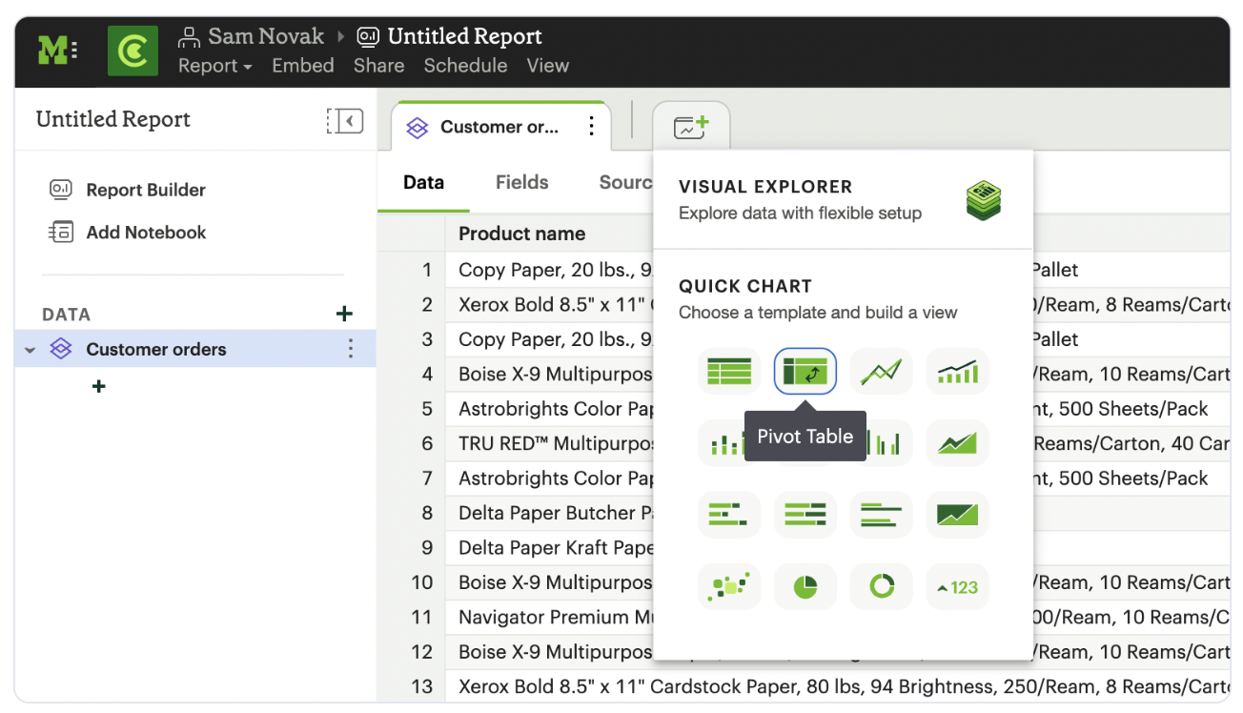Open the green C workspace icon

pyautogui.click(x=132, y=51)
